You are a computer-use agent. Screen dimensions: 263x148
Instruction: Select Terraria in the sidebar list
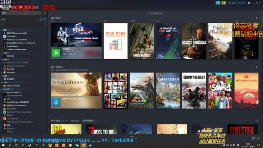(x=10, y=132)
